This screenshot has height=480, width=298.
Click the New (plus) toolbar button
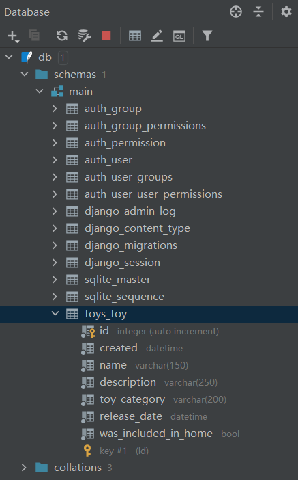[x=13, y=36]
